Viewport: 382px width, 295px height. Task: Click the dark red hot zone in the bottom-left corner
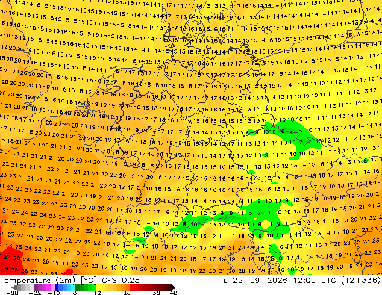pyautogui.click(x=10, y=262)
